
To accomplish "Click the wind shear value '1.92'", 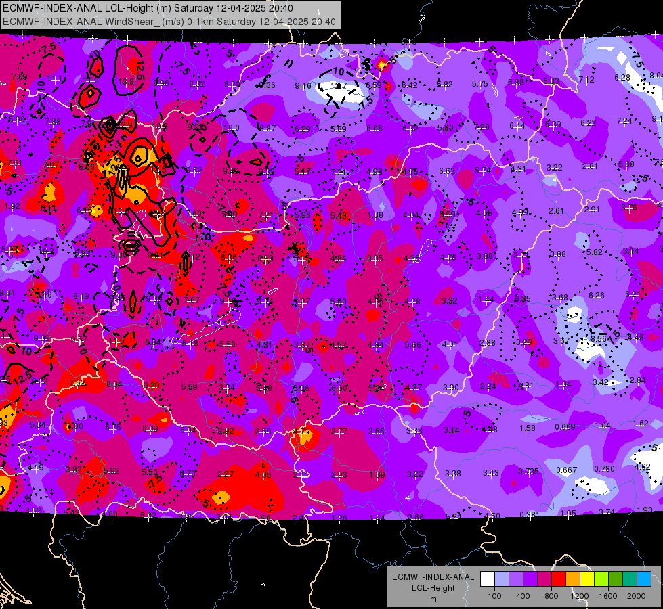I will [12, 206].
